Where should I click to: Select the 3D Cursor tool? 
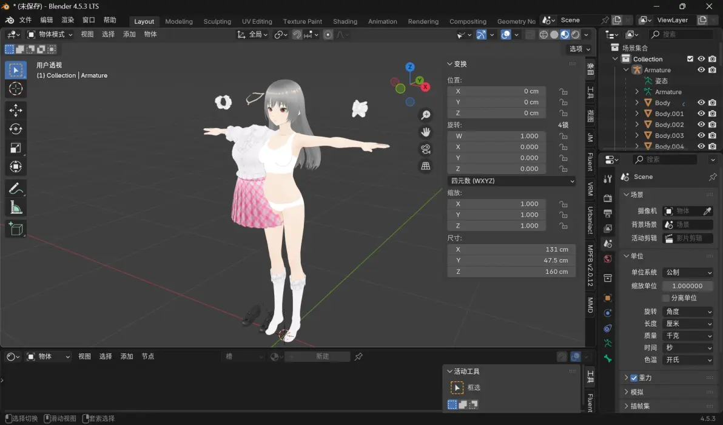coord(16,89)
